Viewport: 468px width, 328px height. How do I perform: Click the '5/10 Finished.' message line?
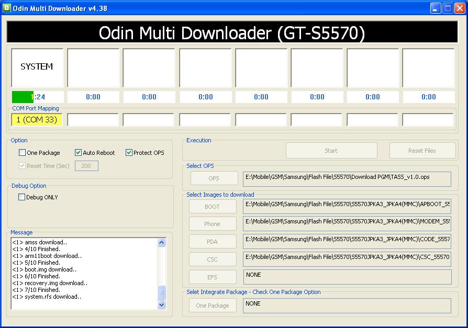point(36,263)
